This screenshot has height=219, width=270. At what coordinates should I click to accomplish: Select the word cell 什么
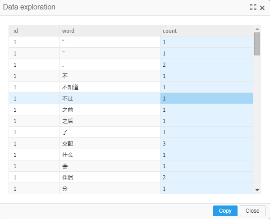[x=110, y=155]
